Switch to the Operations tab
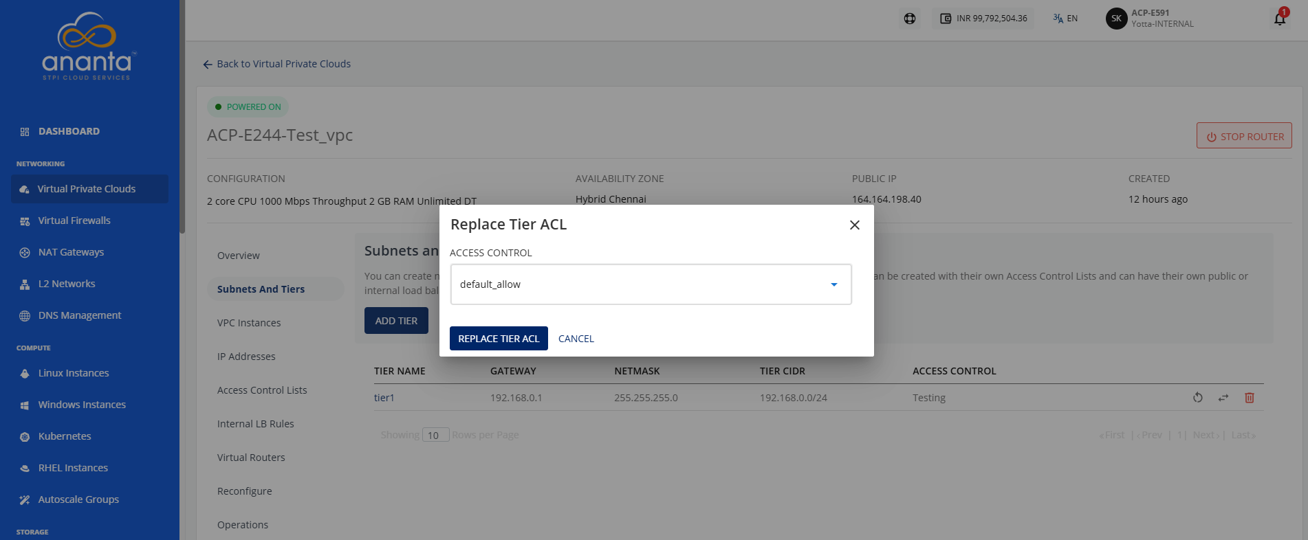This screenshot has width=1308, height=540. click(243, 525)
